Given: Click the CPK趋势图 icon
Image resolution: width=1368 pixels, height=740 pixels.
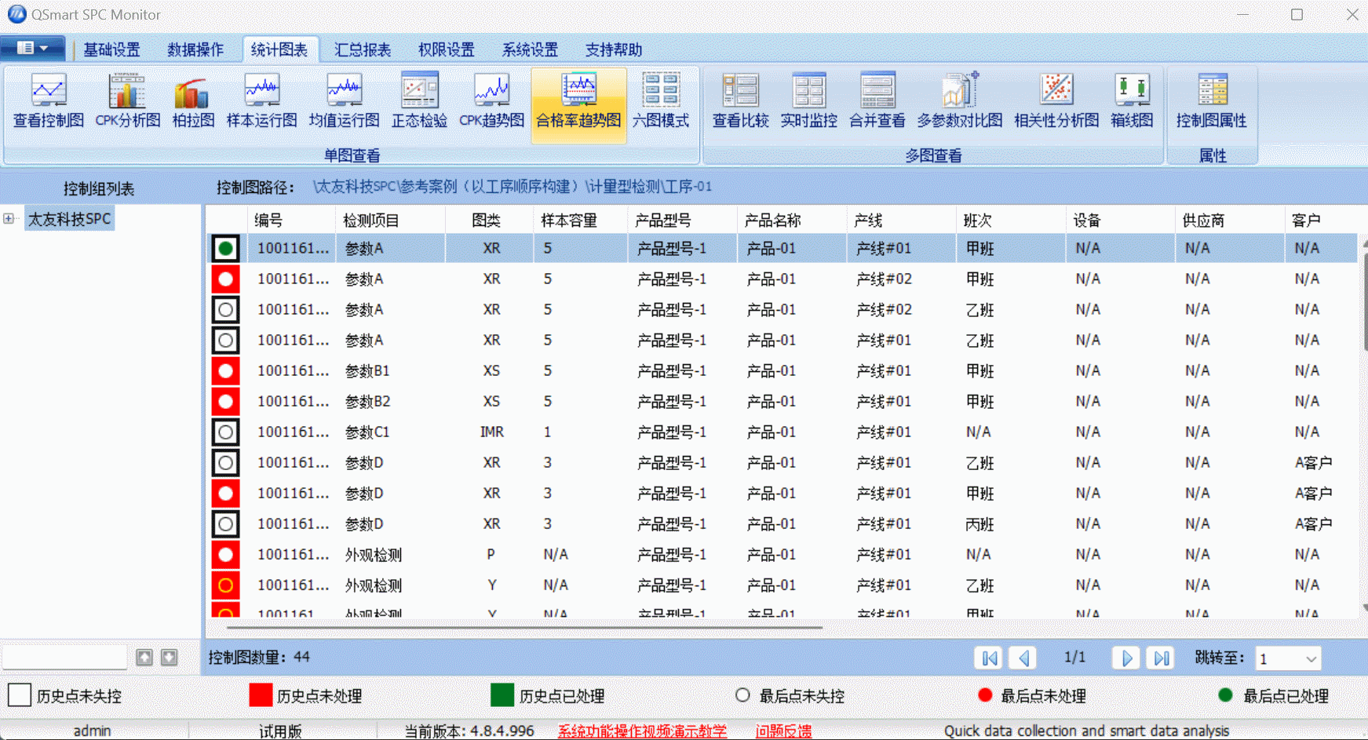Looking at the screenshot, I should 491,100.
